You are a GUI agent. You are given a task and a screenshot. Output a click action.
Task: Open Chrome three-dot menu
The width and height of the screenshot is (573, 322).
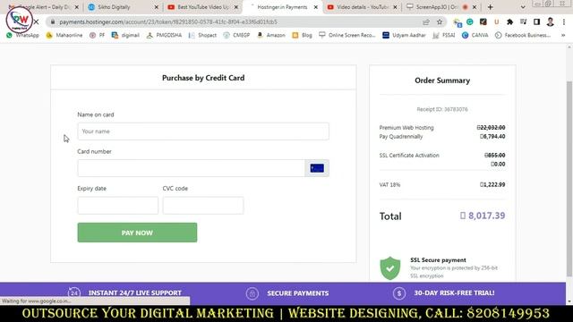pyautogui.click(x=564, y=21)
